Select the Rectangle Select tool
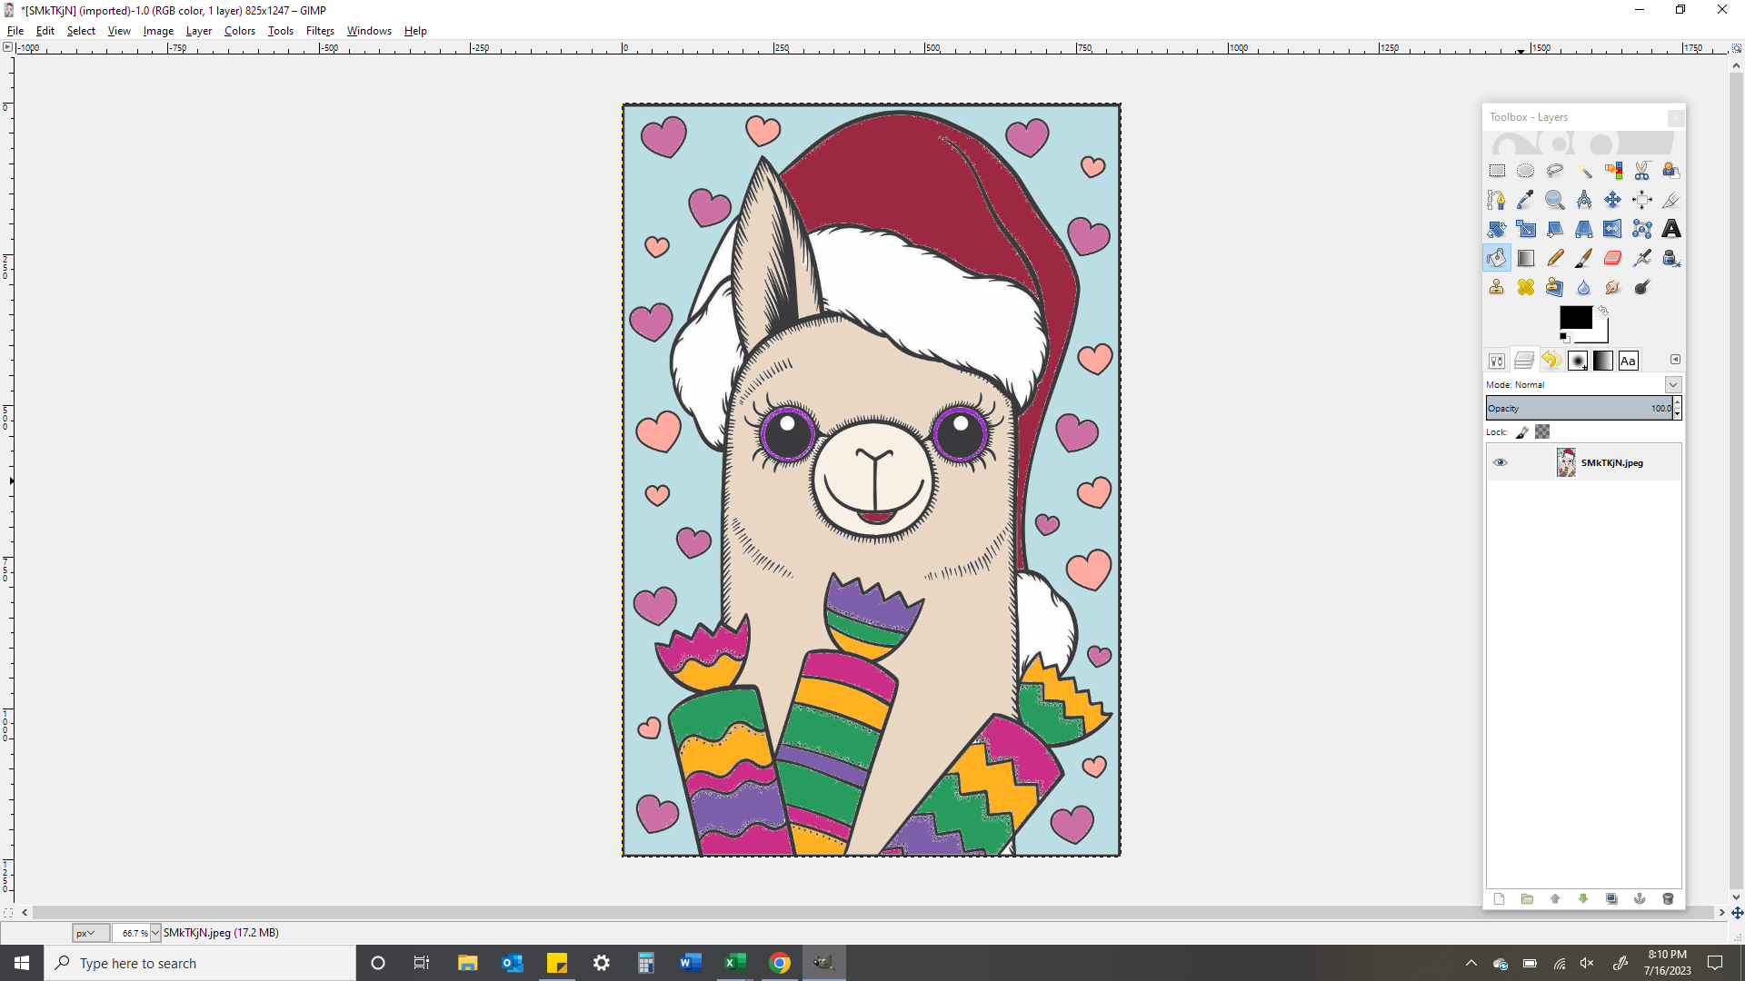This screenshot has width=1745, height=981. [1497, 171]
